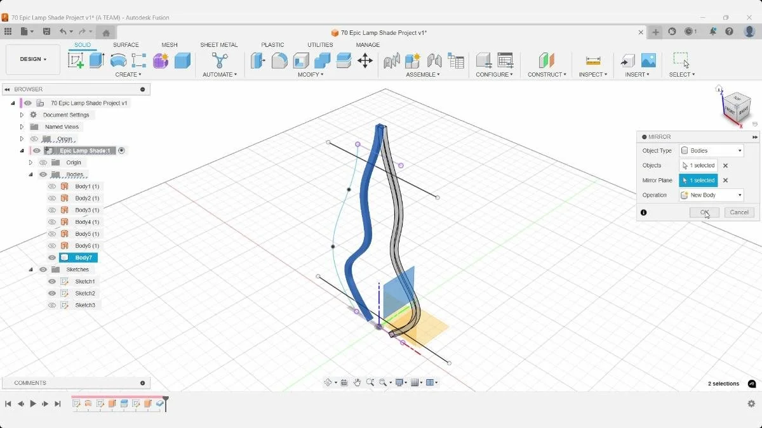Switch to the MANAGE tab

click(x=368, y=45)
